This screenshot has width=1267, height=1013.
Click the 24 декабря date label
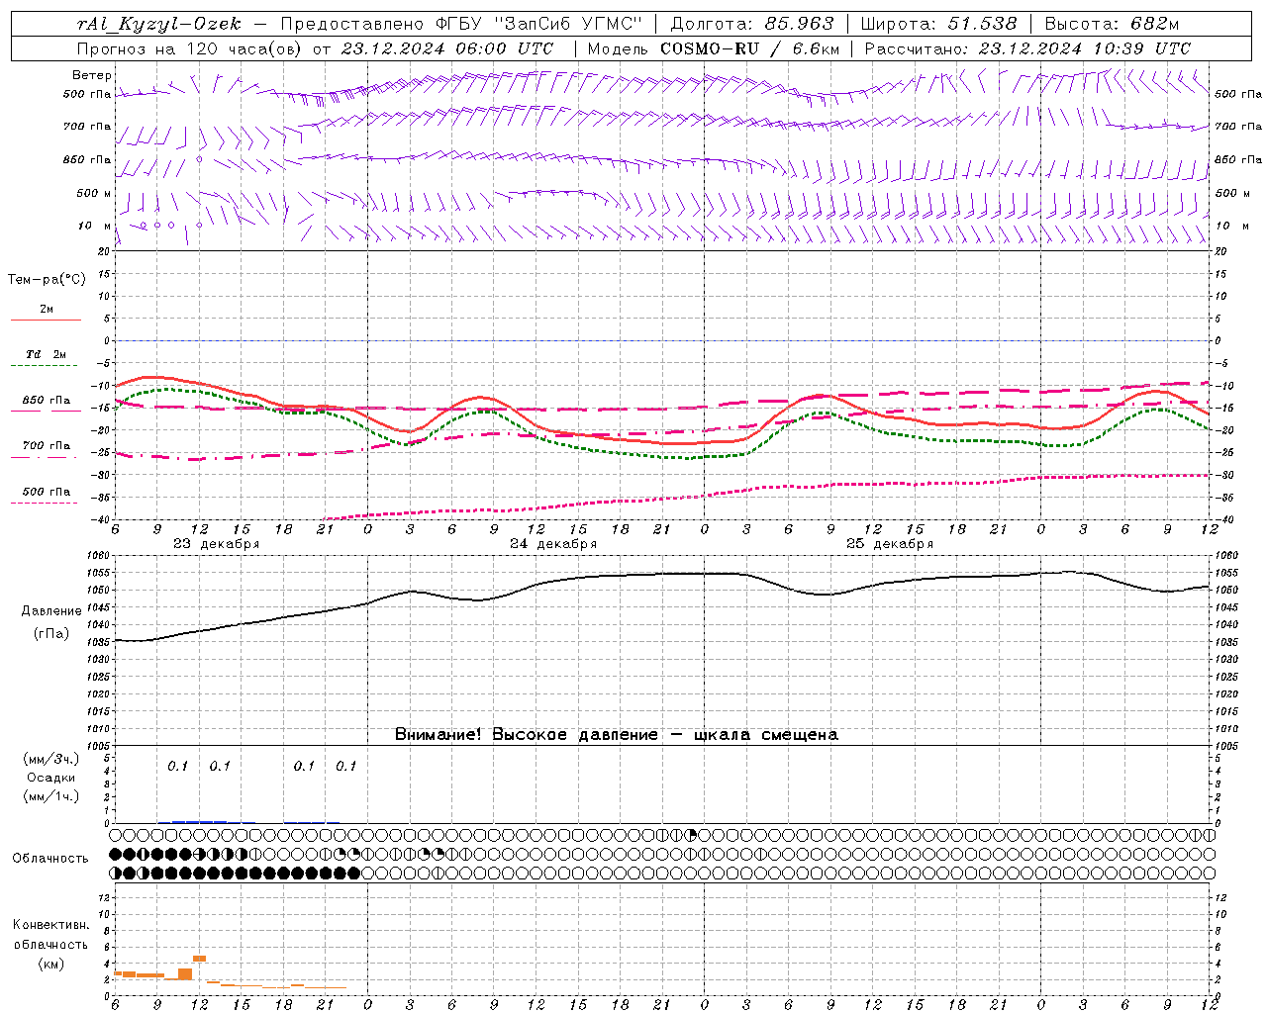coord(553,544)
